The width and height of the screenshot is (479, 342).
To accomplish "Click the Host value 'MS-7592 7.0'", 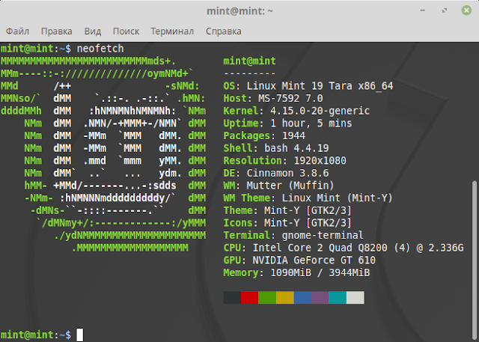I will [290, 98].
